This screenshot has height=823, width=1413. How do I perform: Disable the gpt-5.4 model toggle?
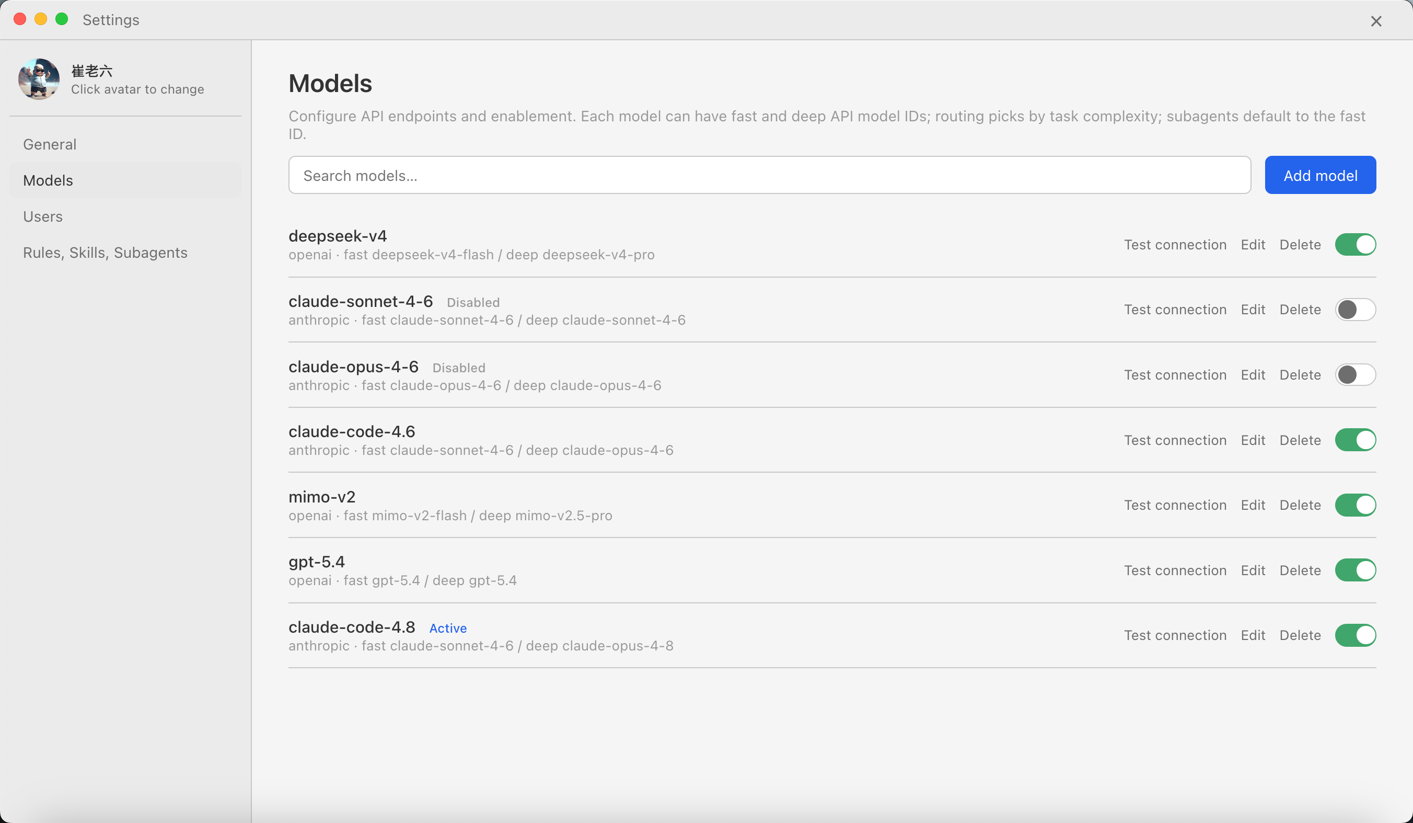tap(1355, 570)
